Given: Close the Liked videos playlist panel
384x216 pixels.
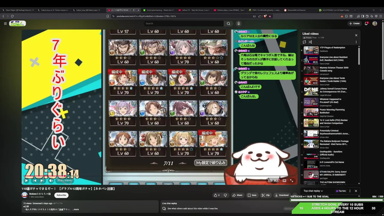Looking at the screenshot, I should [x=356, y=35].
